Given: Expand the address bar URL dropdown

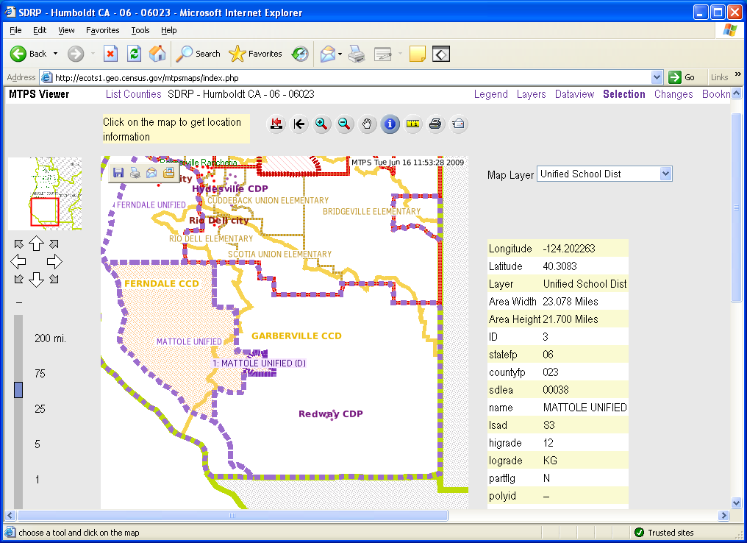Looking at the screenshot, I should click(x=657, y=77).
